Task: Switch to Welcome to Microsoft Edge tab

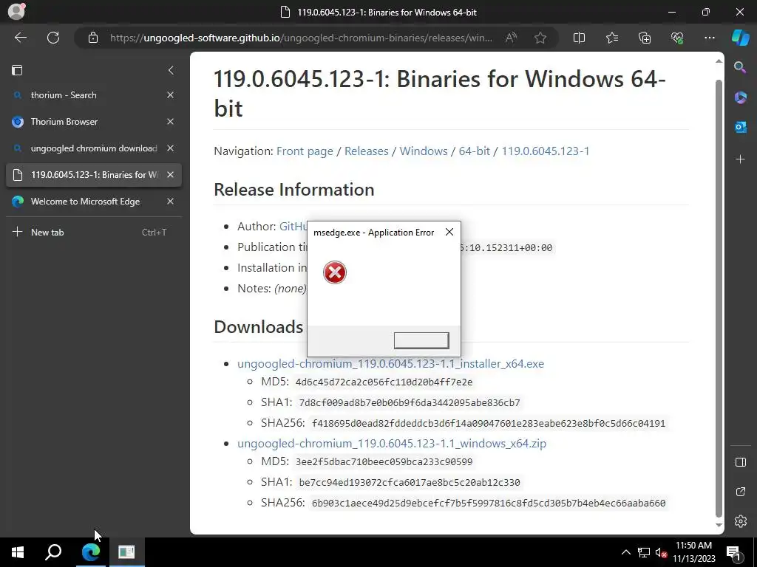Action: click(x=87, y=202)
